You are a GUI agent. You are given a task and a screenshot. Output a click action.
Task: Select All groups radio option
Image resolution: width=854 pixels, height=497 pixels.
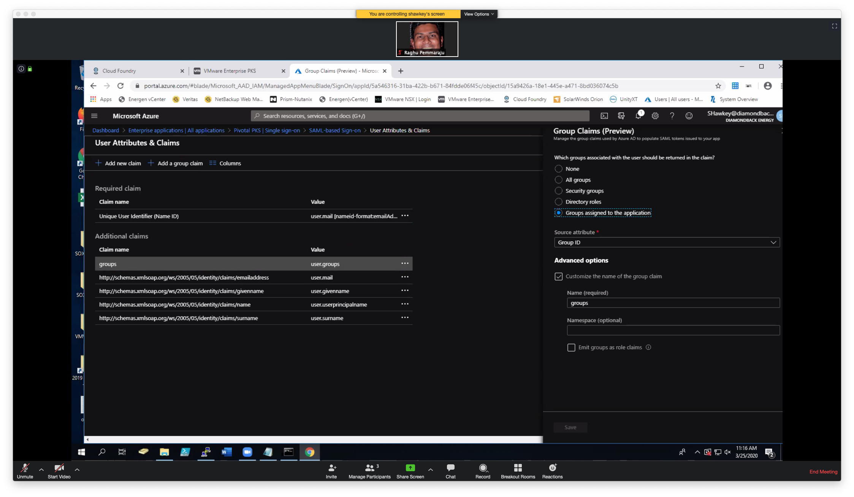(558, 180)
